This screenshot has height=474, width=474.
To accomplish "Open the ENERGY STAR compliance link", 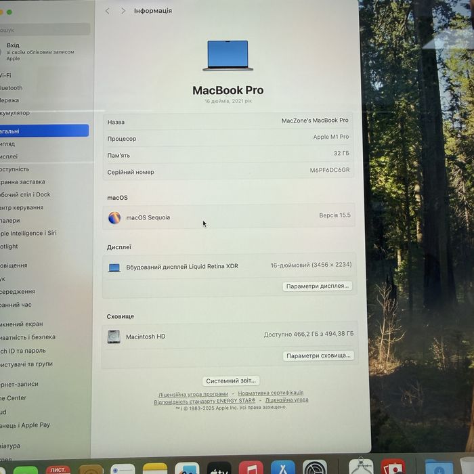I will [x=204, y=402].
